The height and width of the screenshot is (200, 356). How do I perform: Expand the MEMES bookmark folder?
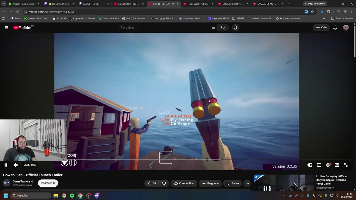click(238, 19)
